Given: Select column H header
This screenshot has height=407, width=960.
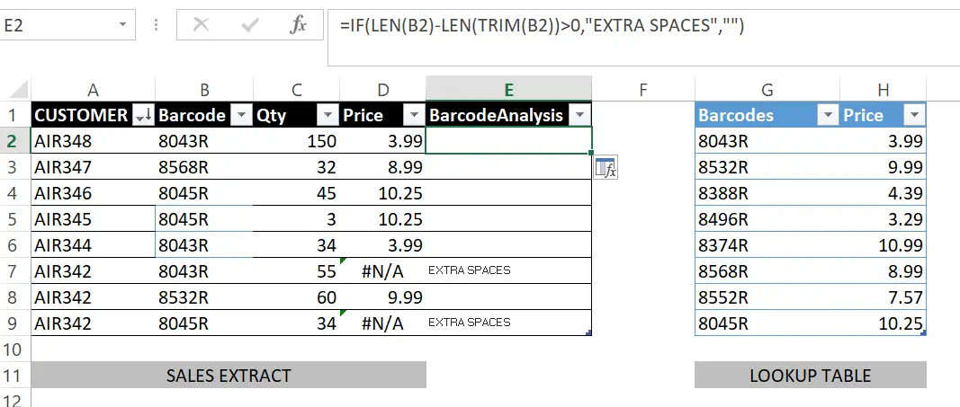Looking at the screenshot, I should point(883,90).
